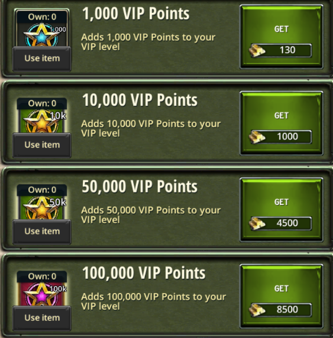Screen dimensions: 333x338
Task: Click the blue 1,000 VIP star icon
Action: 41,34
